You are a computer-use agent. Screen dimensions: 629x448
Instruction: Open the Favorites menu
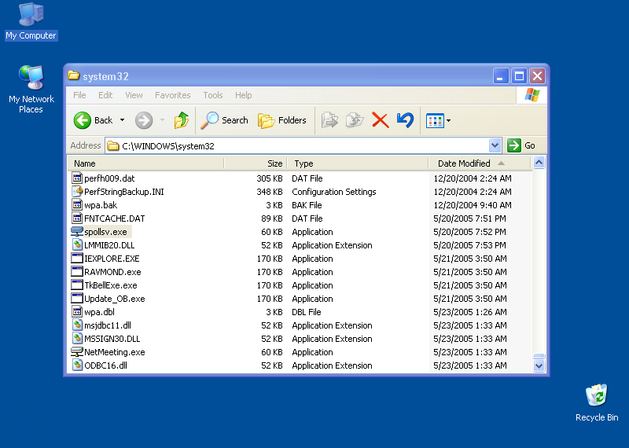pos(172,95)
